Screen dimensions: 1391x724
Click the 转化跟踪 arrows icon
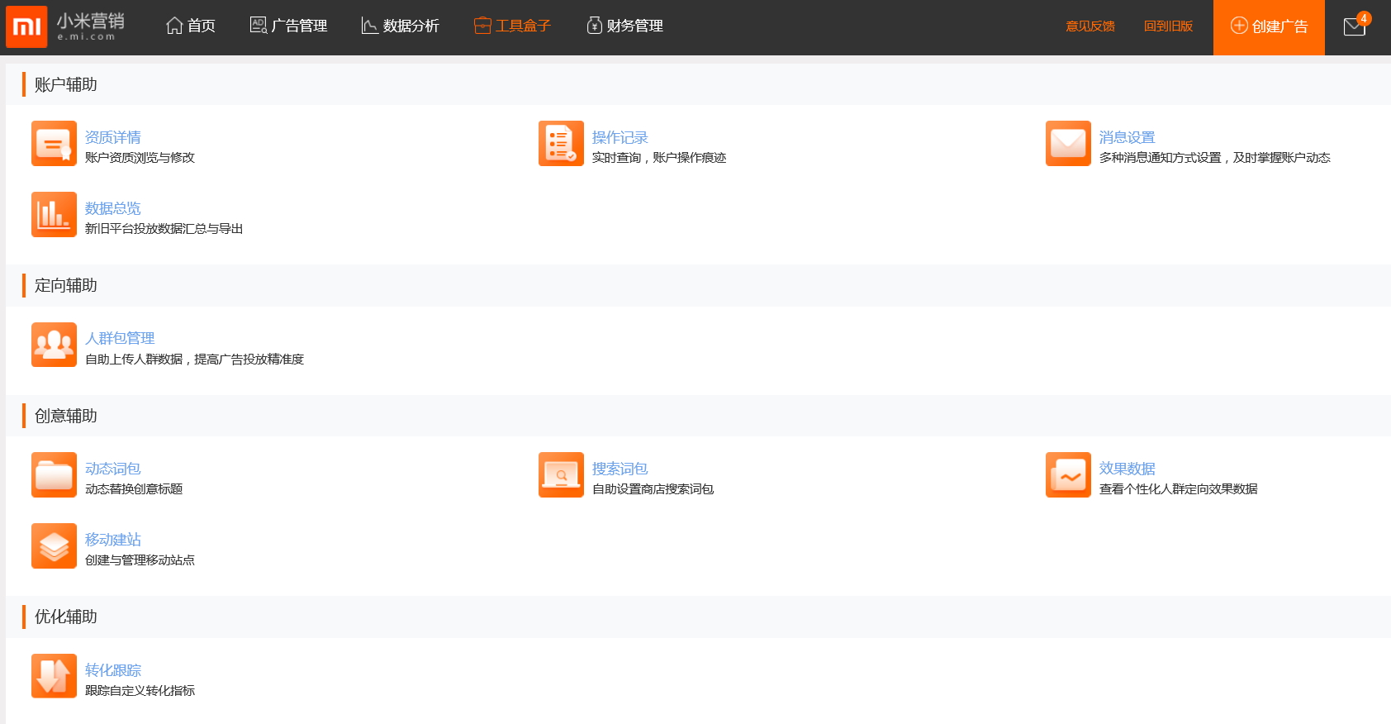tap(54, 676)
